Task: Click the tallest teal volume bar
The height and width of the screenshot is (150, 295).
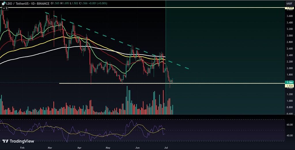Action: pos(127,100)
